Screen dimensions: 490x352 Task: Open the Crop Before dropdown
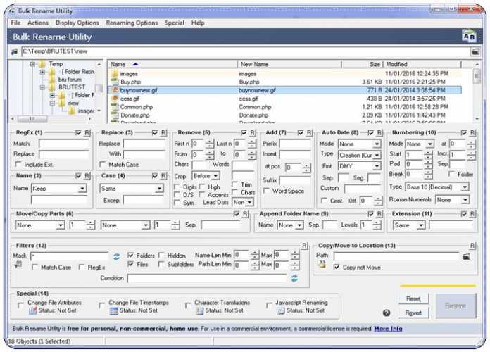215,176
